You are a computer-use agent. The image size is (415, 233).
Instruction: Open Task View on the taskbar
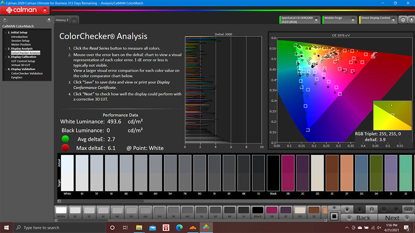click(125, 228)
